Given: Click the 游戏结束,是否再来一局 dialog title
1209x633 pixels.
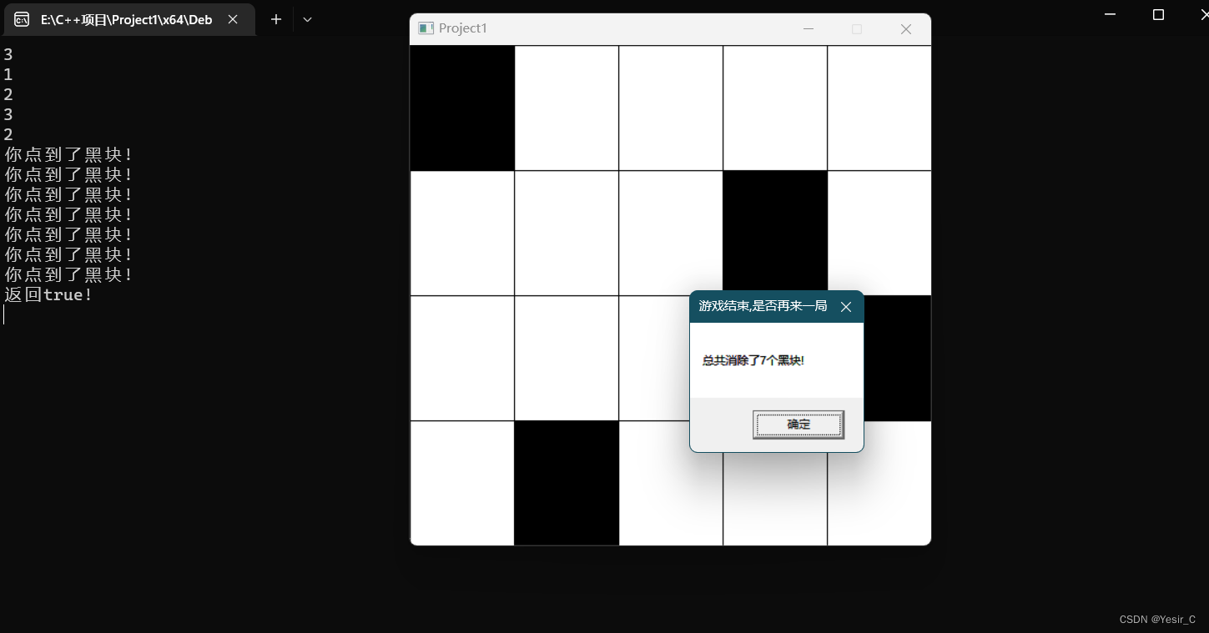Looking at the screenshot, I should [x=763, y=306].
